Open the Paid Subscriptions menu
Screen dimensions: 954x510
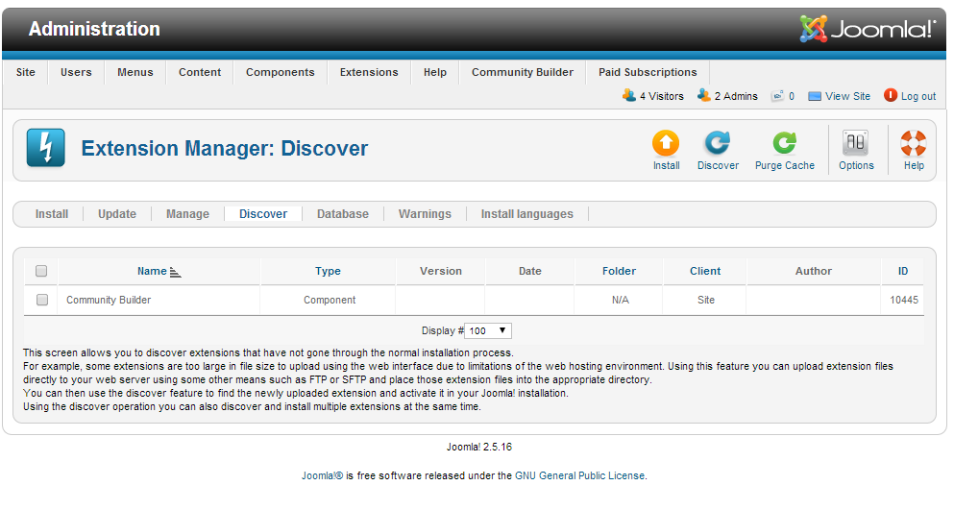click(x=648, y=72)
